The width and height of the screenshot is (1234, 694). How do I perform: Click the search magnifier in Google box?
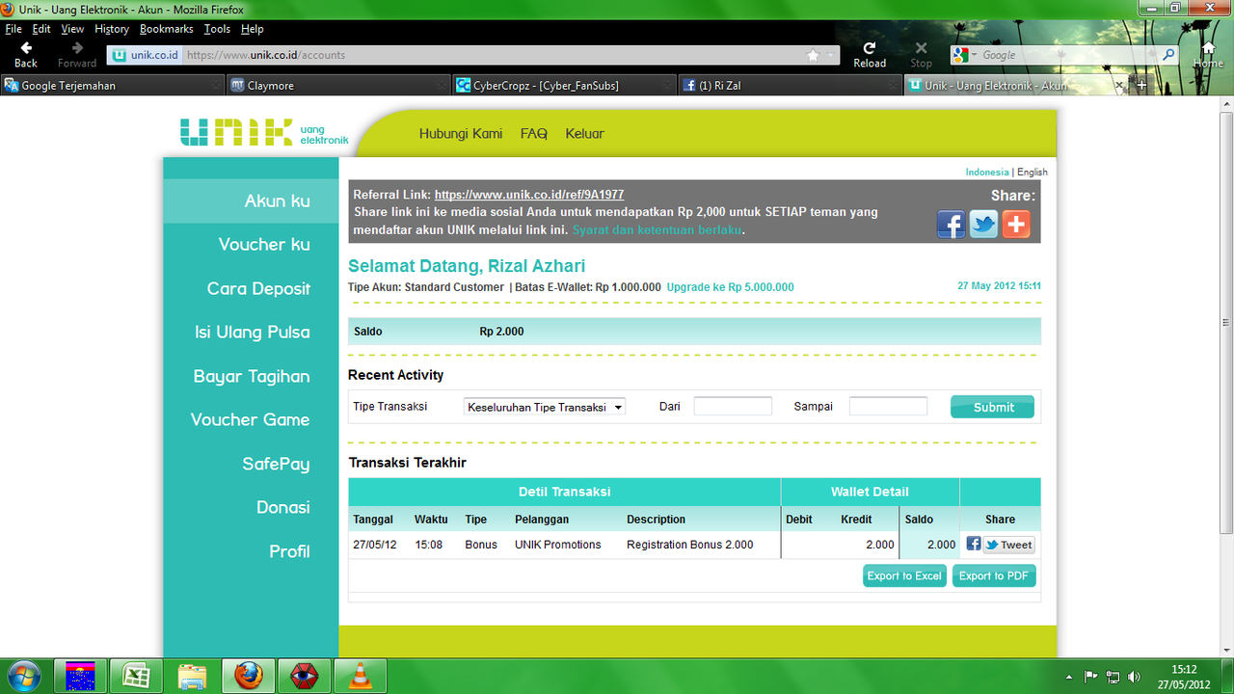point(1168,55)
